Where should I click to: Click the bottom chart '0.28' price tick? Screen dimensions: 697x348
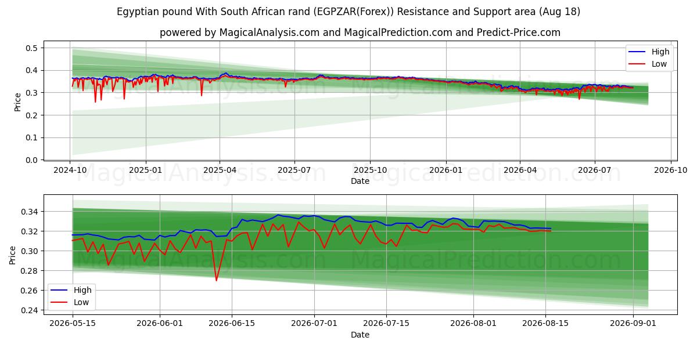tap(30, 271)
